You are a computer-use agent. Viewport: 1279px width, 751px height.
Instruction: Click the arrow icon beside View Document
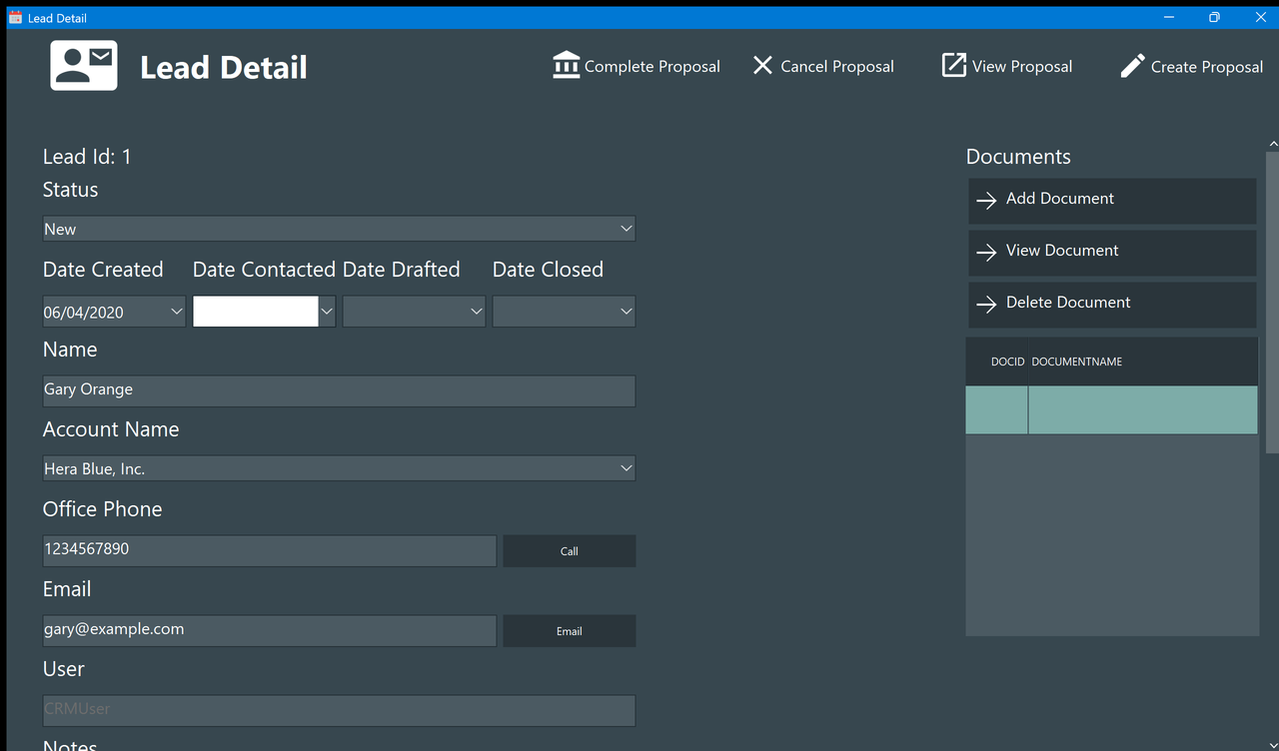986,252
